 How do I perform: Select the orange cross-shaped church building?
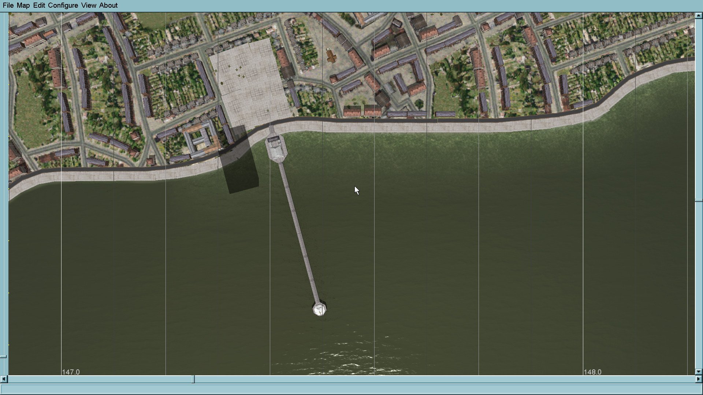pyautogui.click(x=331, y=56)
